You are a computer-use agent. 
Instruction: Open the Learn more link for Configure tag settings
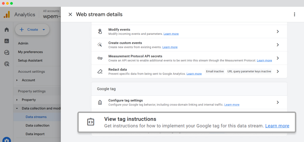coord(232,105)
